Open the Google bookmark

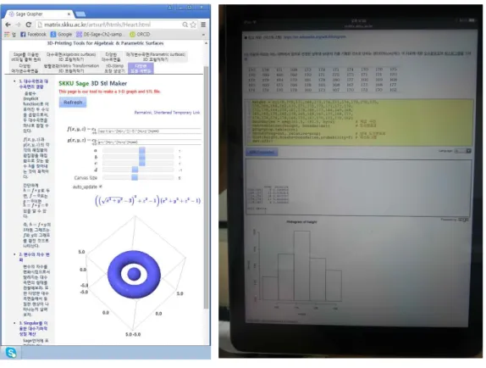(61, 34)
